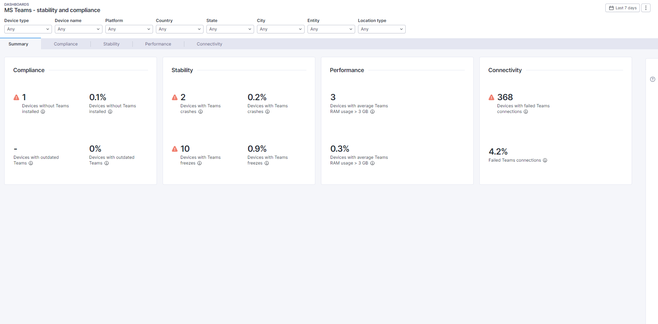This screenshot has height=324, width=658.
Task: Click the Performance card heading
Action: [x=347, y=70]
